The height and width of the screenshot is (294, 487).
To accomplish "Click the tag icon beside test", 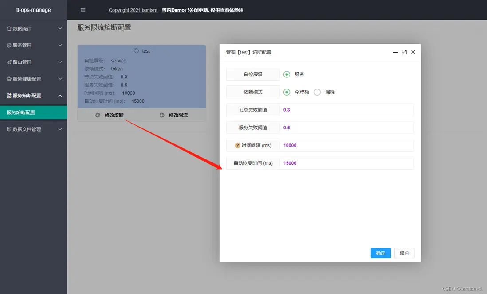I will (136, 50).
